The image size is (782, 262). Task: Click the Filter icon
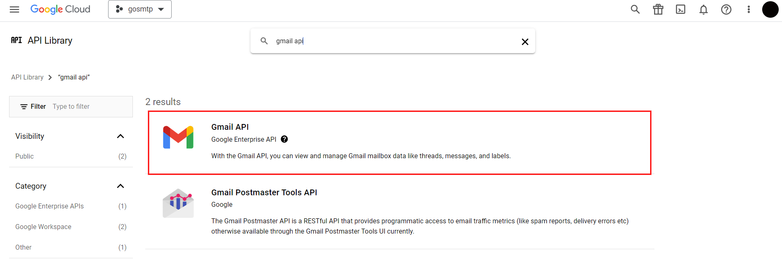[x=24, y=107]
